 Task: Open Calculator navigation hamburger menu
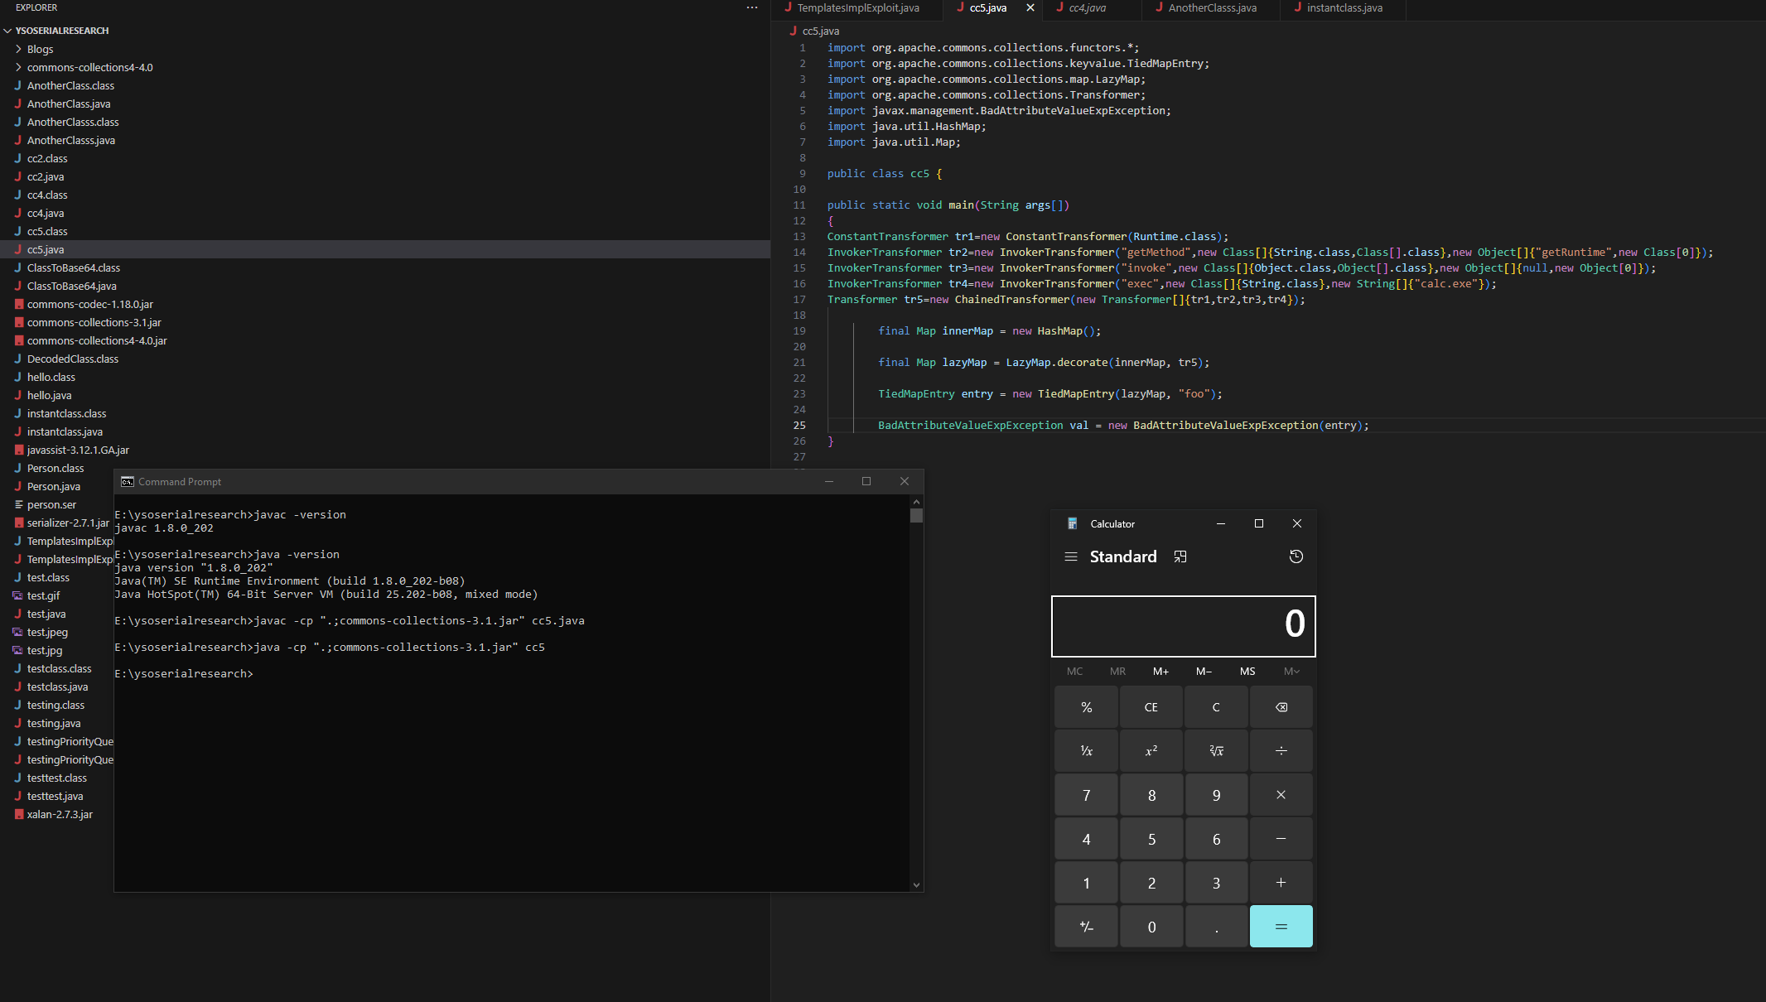[x=1070, y=556]
